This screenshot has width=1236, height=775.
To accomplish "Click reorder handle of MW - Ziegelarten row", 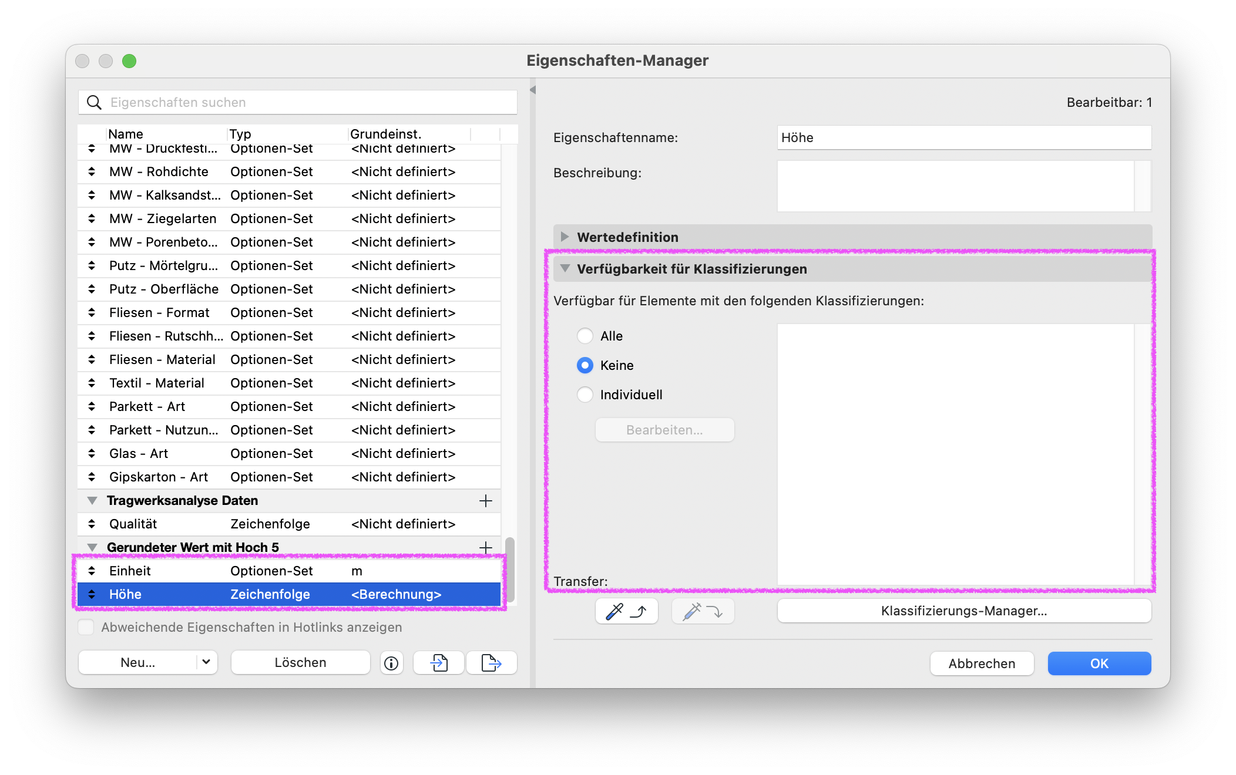I will pos(92,218).
